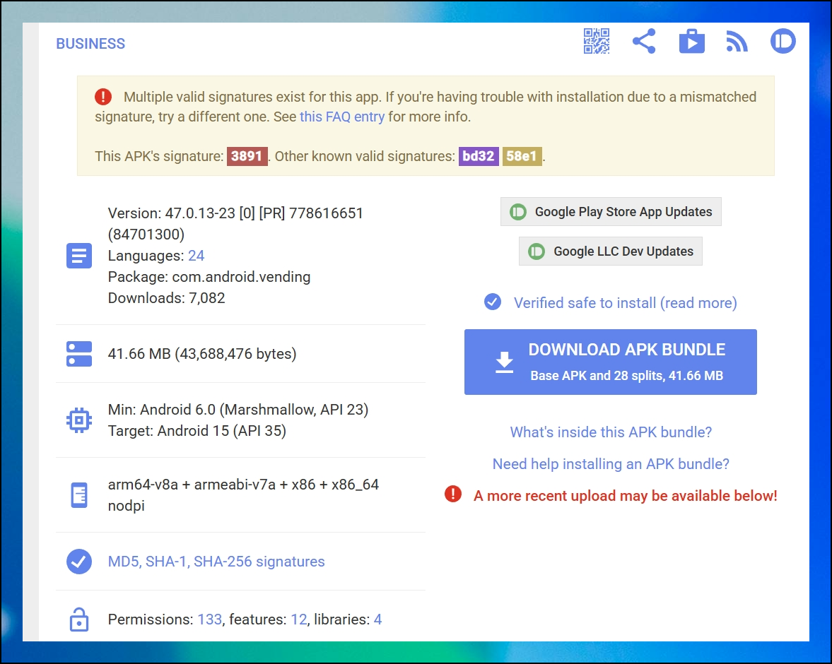
Task: Click the Pushbullet icon in header
Action: 783,42
